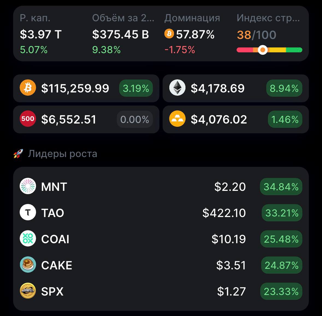
Task: Click the small Bitcoin dominance icon
Action: [169, 34]
